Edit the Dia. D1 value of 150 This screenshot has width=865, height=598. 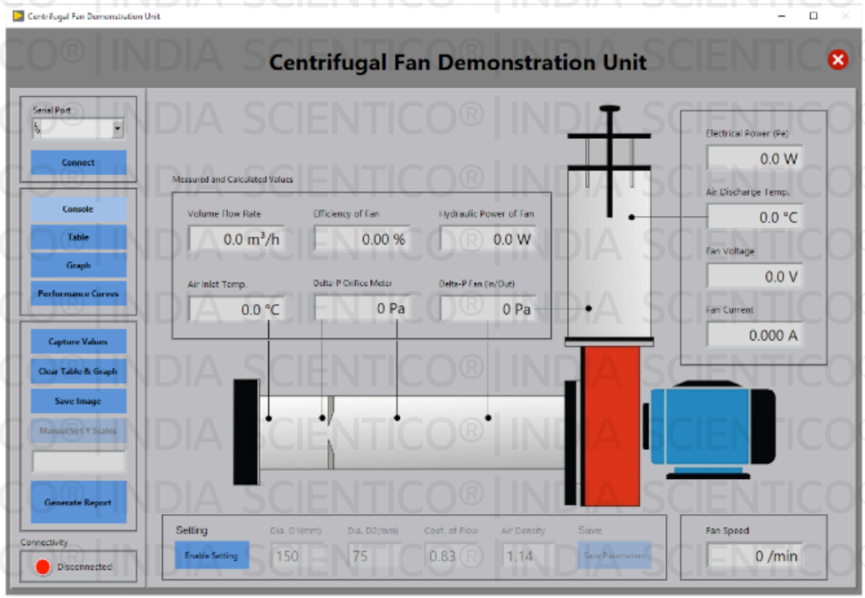pos(297,555)
